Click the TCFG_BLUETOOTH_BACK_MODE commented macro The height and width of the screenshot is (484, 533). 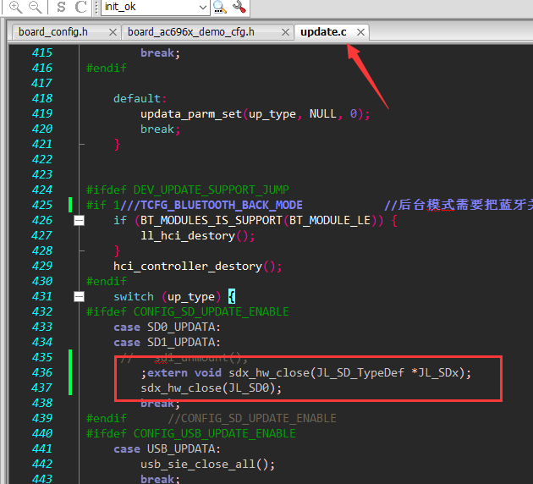[222, 205]
